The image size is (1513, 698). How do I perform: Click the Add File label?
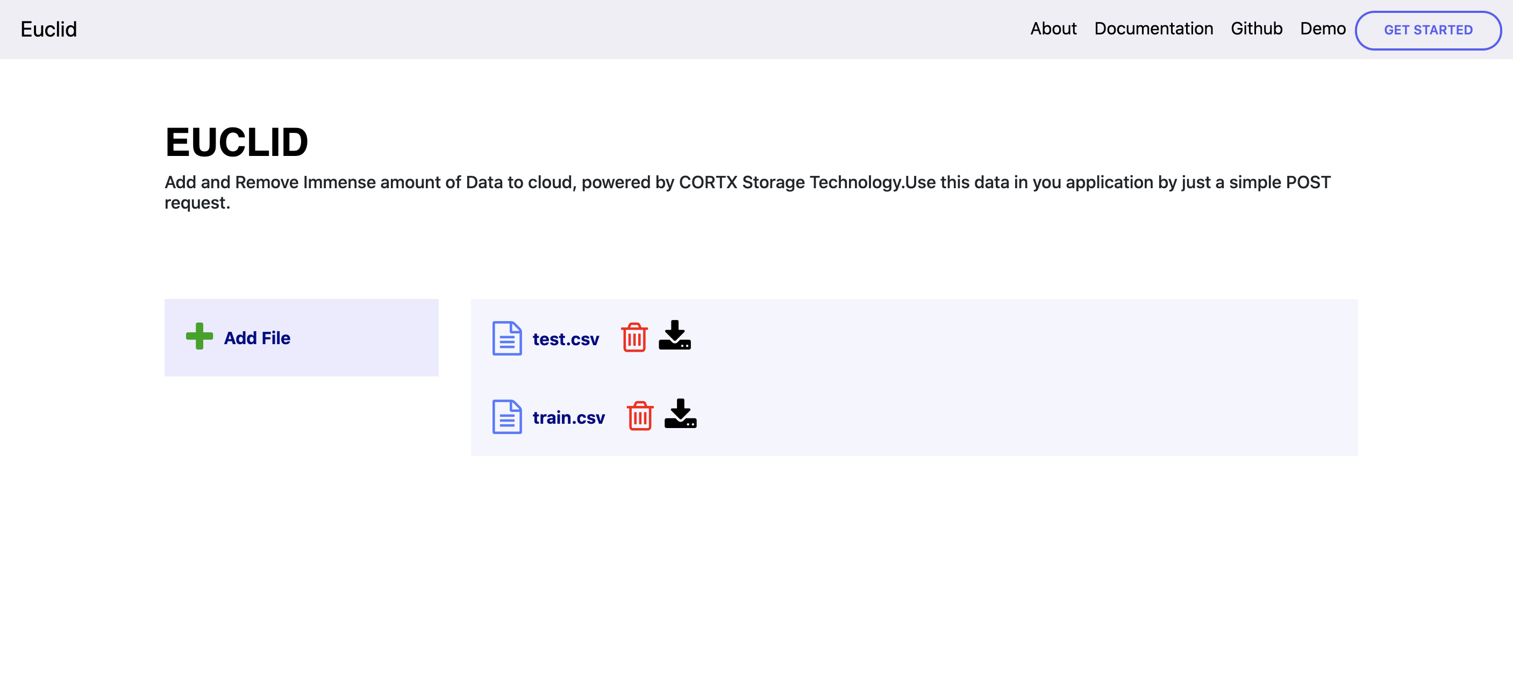(257, 338)
